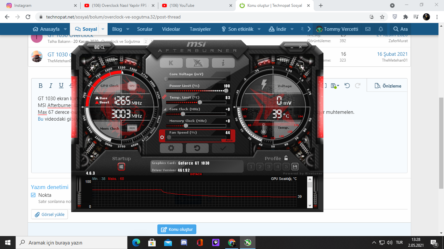444x249 pixels.
Task: Reset Afterburner settings to default
Action: coord(197,148)
